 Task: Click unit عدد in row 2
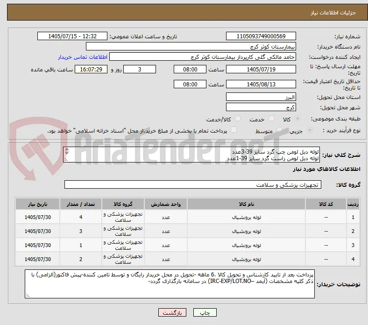[x=166, y=231]
